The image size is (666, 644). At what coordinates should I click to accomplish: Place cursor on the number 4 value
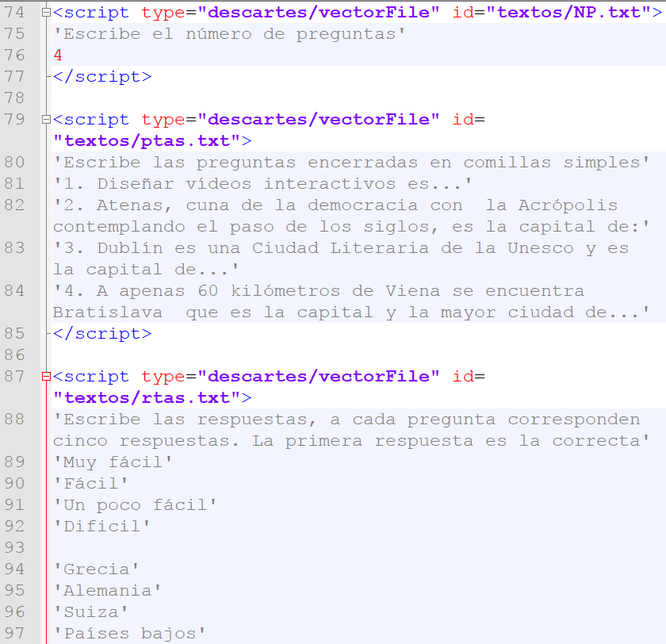click(x=58, y=56)
